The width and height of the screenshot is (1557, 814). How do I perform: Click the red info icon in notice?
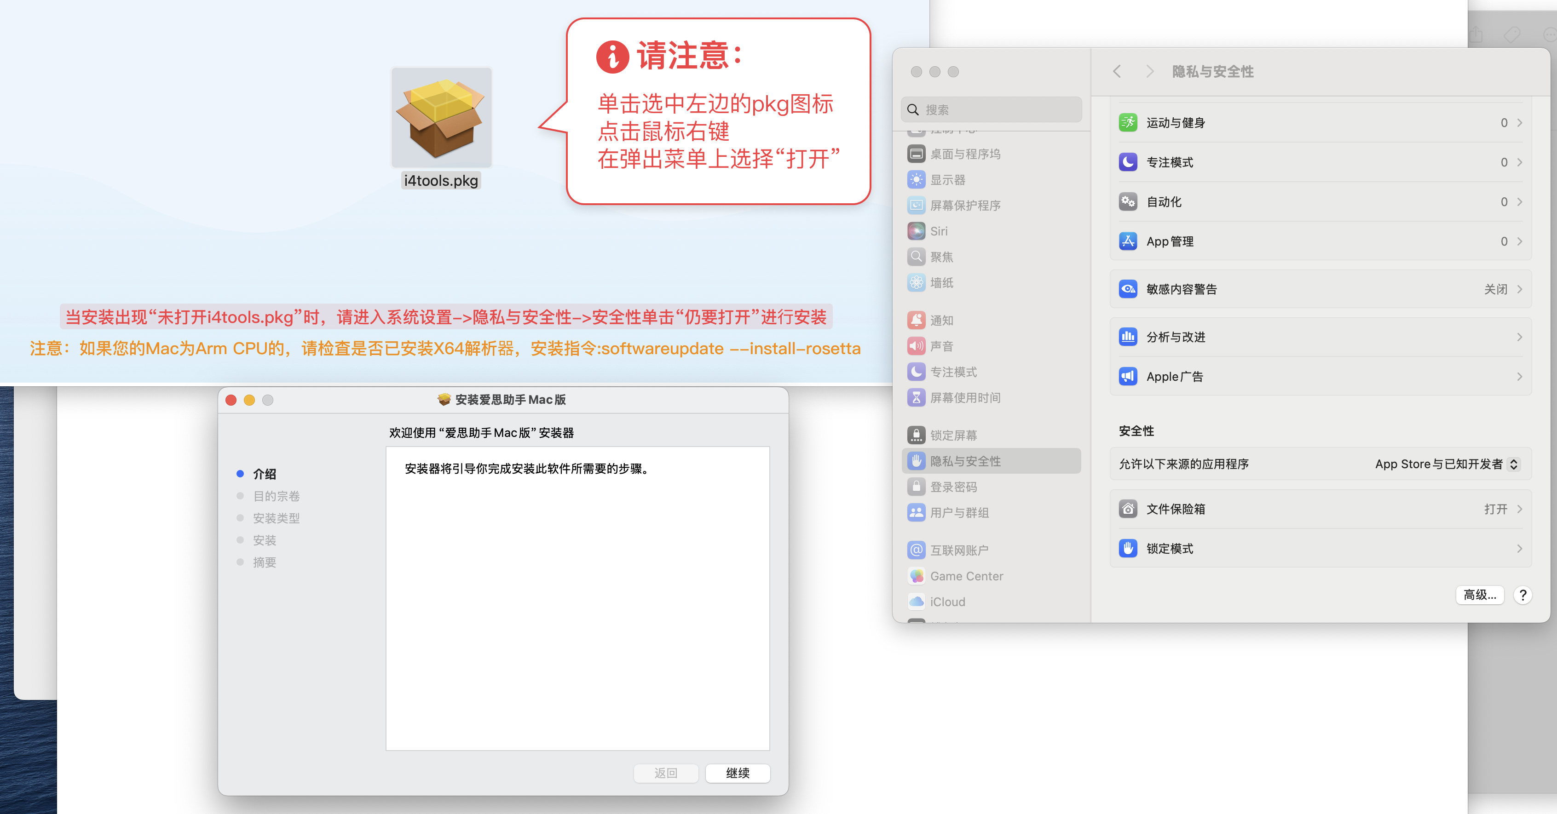pos(613,57)
